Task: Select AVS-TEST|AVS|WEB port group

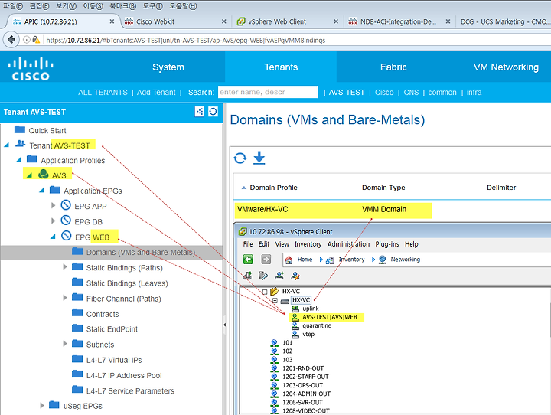Action: click(330, 317)
